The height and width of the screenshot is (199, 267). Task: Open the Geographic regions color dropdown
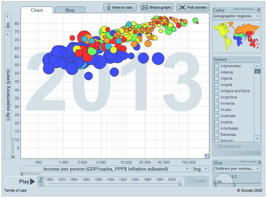coord(236,16)
